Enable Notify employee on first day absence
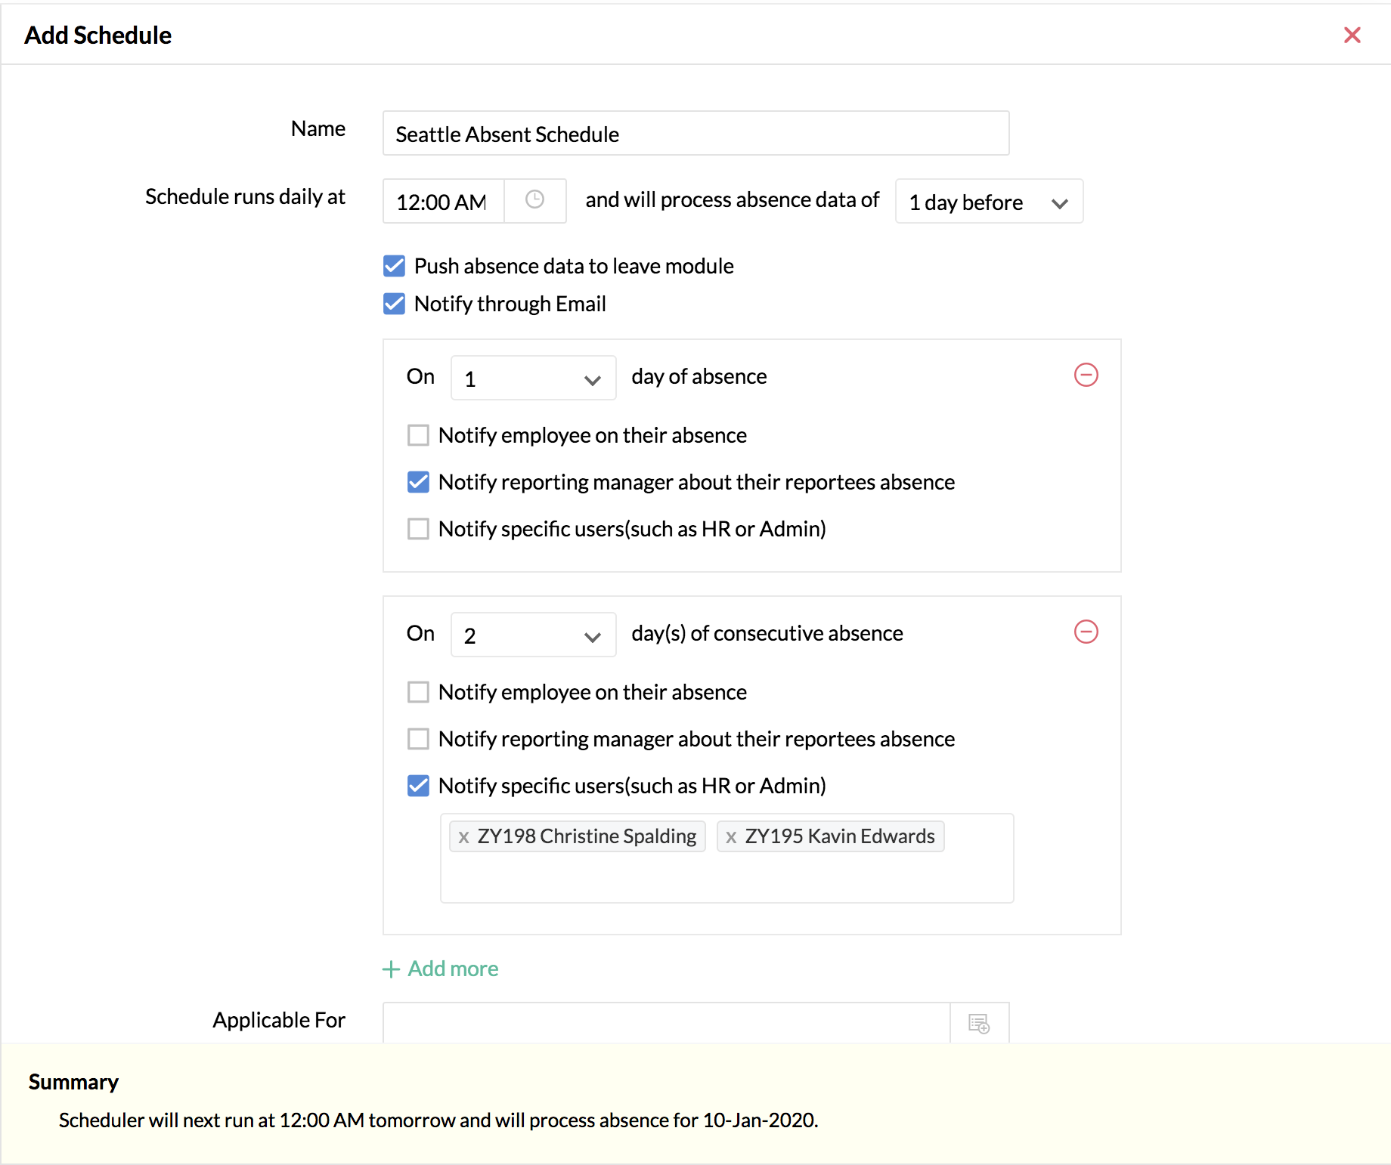1391x1165 pixels. 418,435
